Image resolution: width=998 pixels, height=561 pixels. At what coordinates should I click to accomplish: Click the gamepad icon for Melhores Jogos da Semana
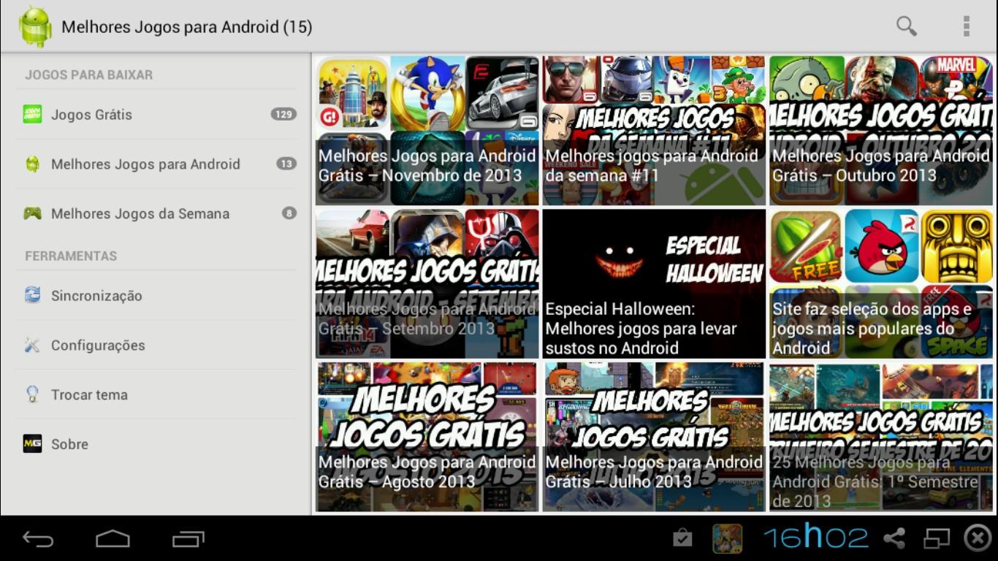pos(32,213)
